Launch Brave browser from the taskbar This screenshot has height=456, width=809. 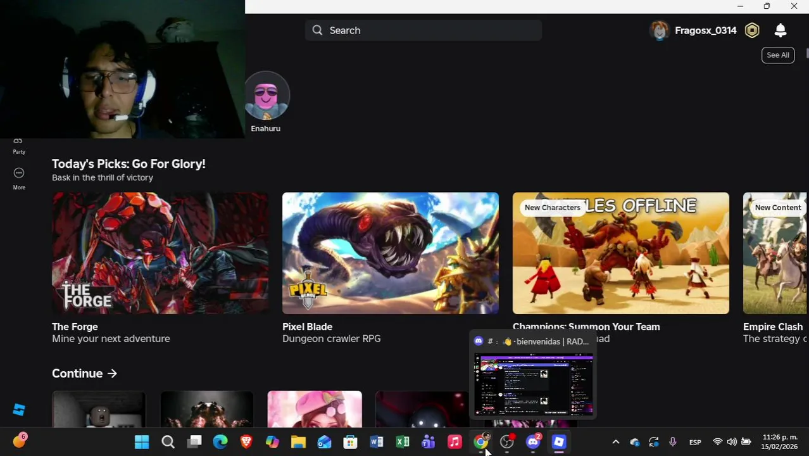tap(246, 442)
